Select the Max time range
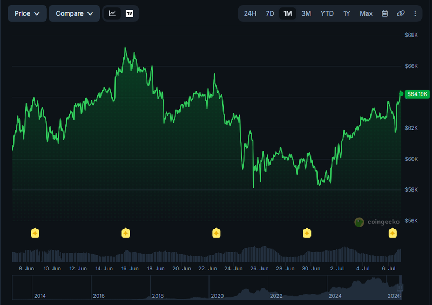 click(366, 13)
